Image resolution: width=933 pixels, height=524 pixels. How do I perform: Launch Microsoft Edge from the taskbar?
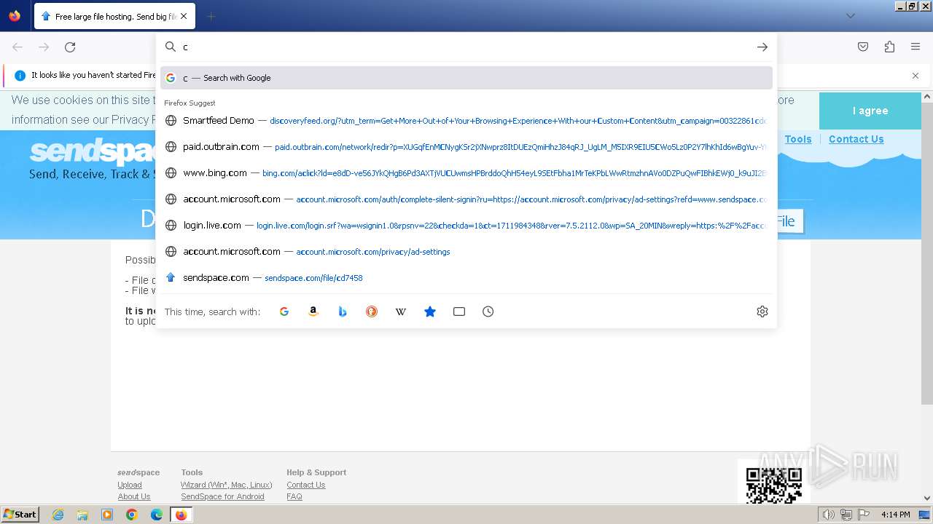pos(157,515)
